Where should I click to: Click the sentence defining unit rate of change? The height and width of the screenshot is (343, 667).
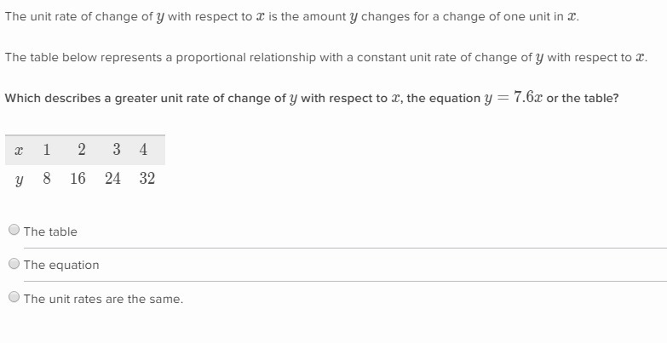291,17
